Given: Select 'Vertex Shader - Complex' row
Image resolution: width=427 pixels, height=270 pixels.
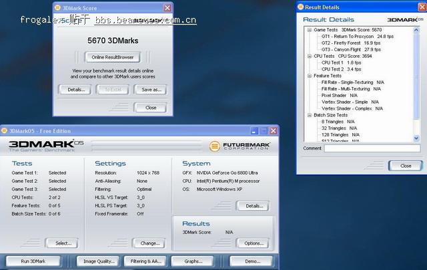Looking at the screenshot, I should tap(352, 108).
